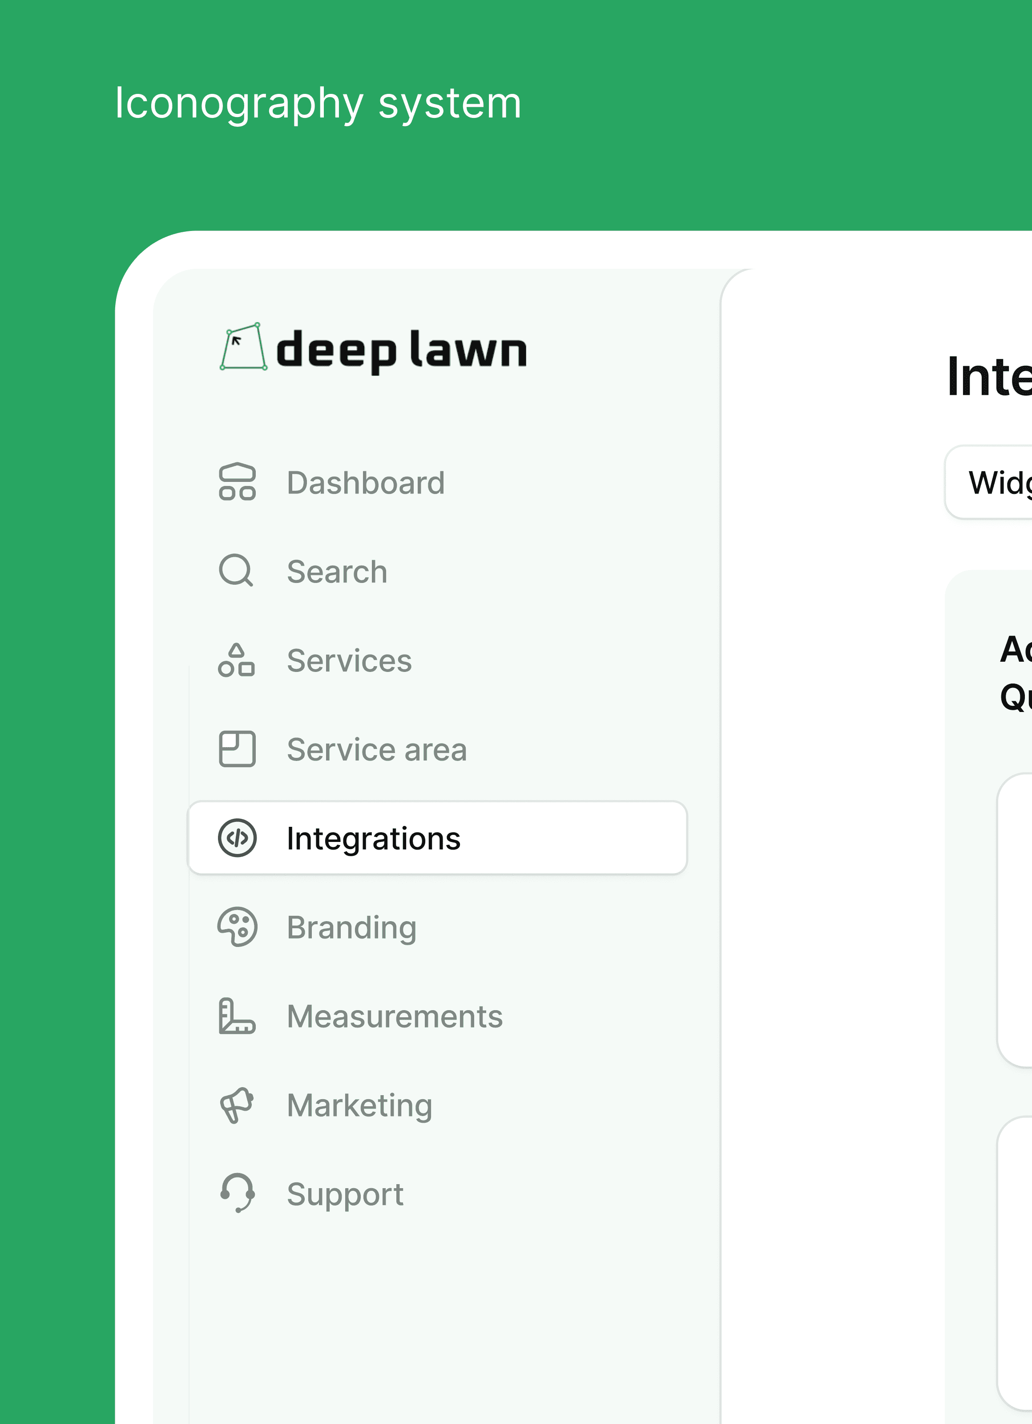
Task: Open Measurements text label
Action: [x=394, y=1016]
